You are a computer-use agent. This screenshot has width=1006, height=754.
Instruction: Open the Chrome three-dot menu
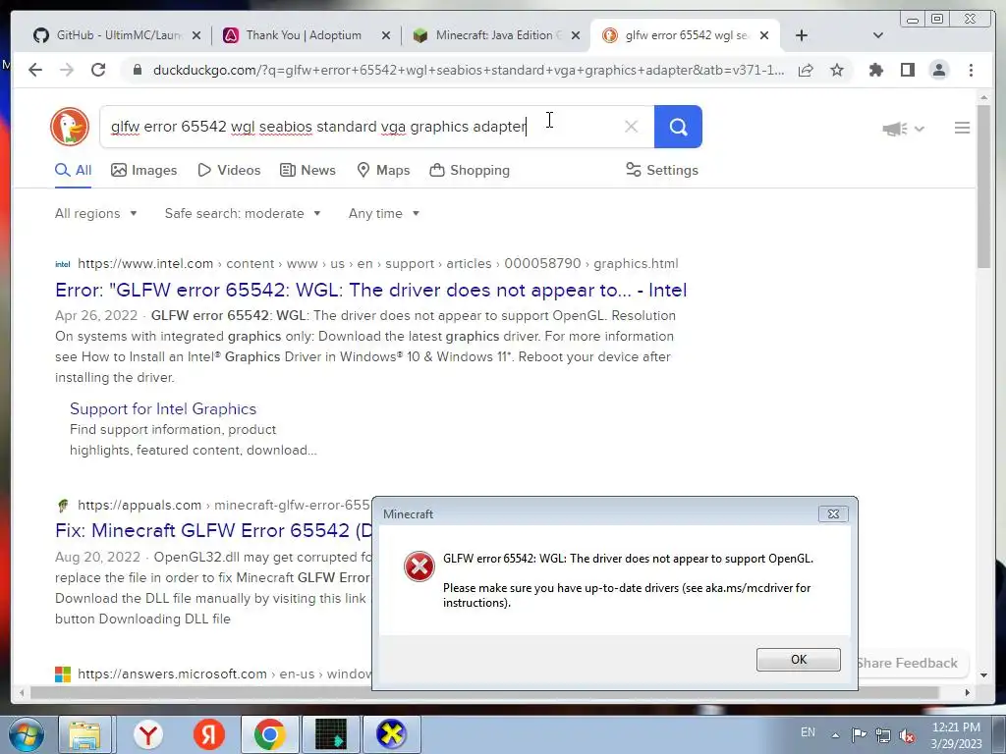pos(971,70)
